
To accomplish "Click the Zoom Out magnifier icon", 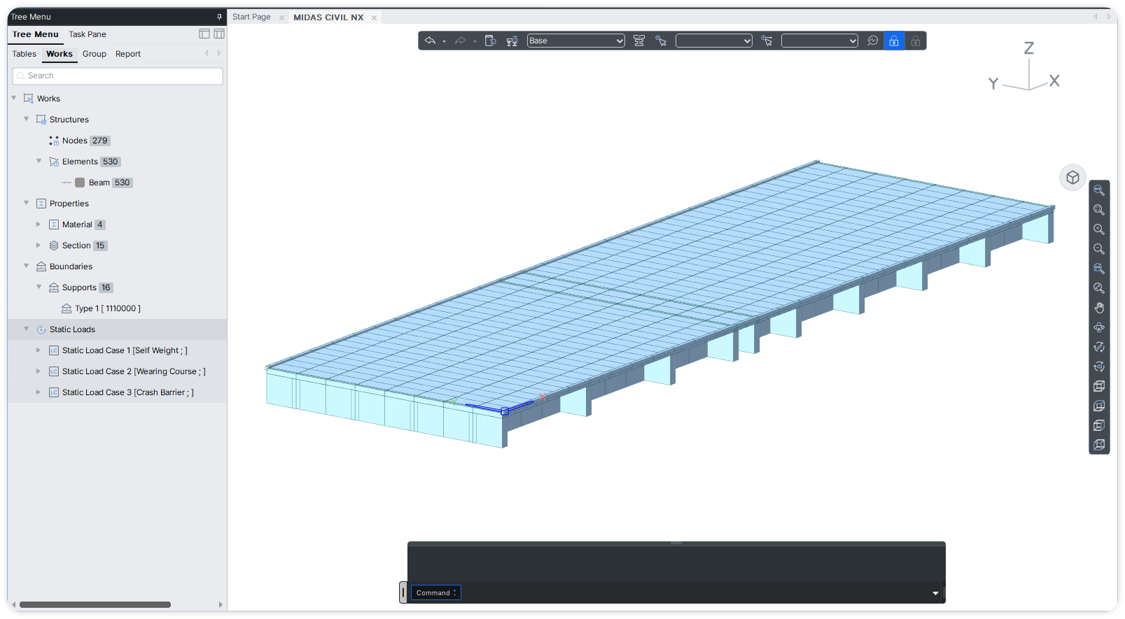I will click(x=1099, y=249).
